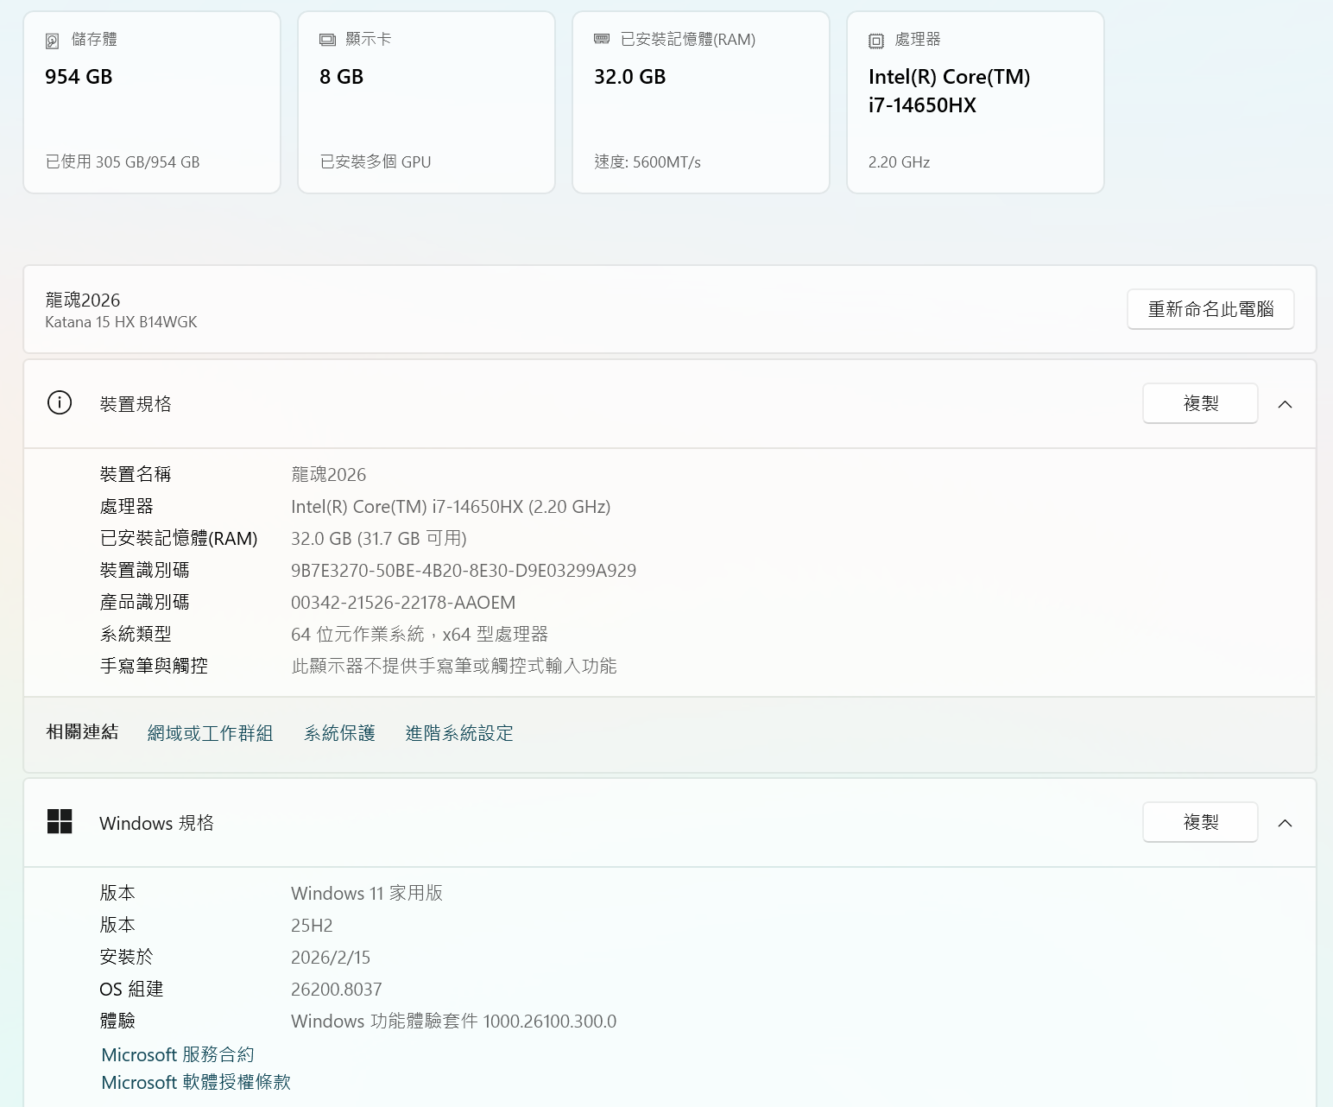1333x1107 pixels.
Task: Rename this PC using the rename button
Action: (1210, 309)
